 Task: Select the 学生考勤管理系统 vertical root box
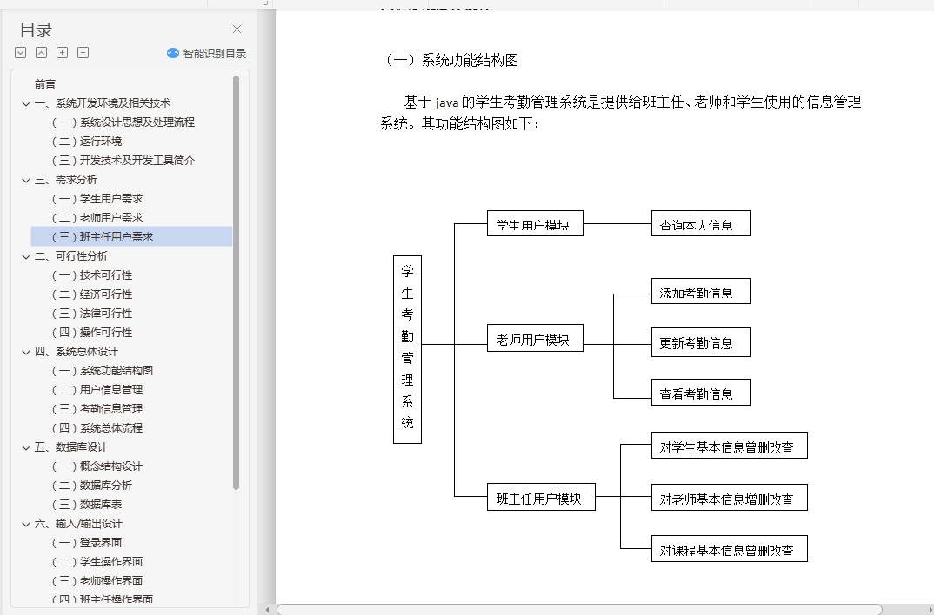(408, 350)
